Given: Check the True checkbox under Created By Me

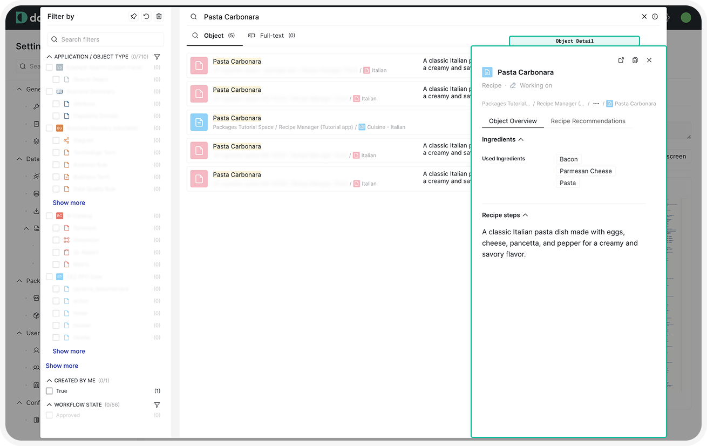Looking at the screenshot, I should [x=50, y=391].
